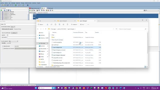
Task: Click the filter funnel icon in Conexiones panel
Action: click(x=6, y=10)
